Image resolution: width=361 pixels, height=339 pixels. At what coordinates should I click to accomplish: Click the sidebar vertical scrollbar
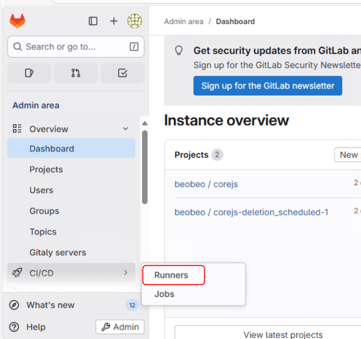[144, 166]
